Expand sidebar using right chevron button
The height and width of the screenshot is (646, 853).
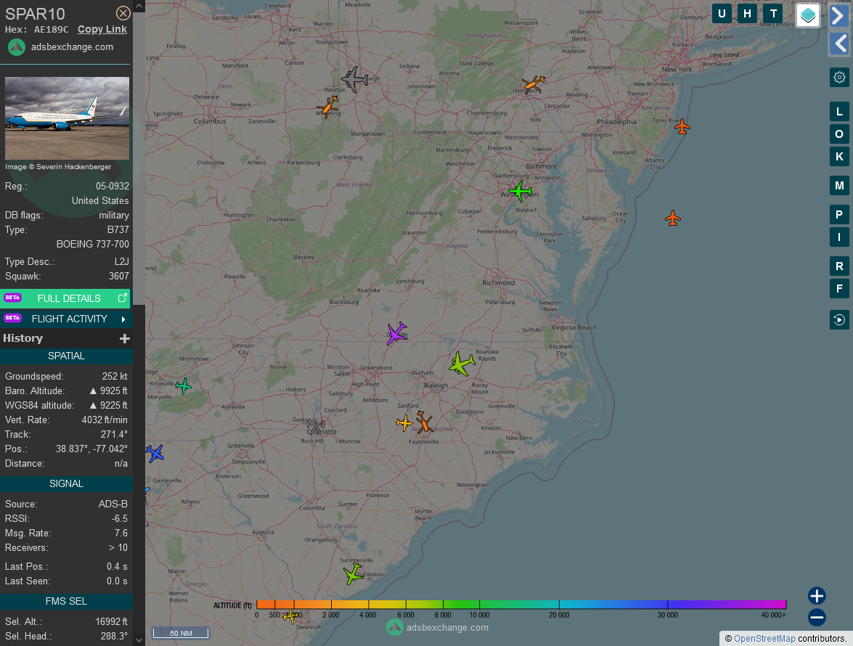(x=839, y=15)
